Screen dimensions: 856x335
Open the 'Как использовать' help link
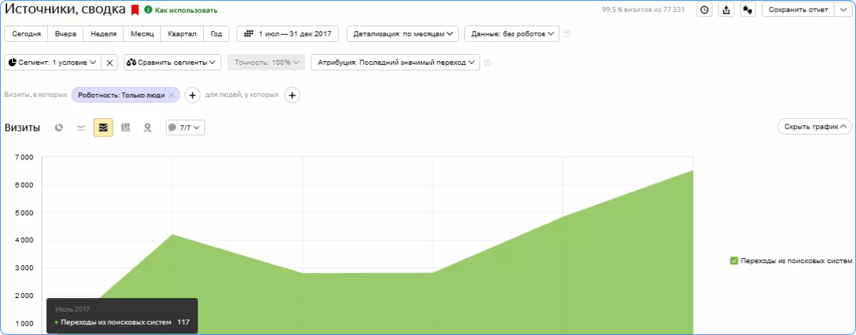coord(181,10)
